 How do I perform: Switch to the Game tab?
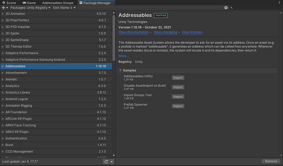click(x=29, y=3)
